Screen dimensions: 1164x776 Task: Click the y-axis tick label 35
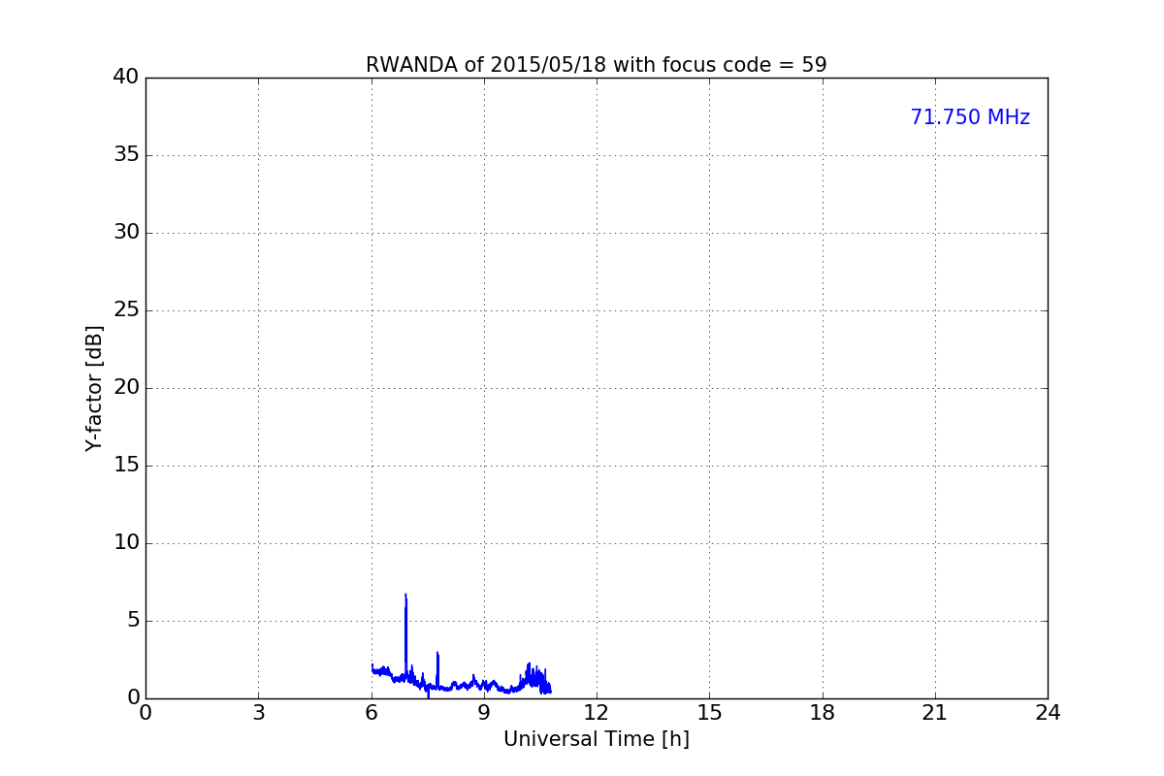[125, 155]
